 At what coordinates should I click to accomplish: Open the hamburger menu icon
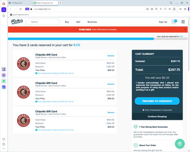pos(183,22)
